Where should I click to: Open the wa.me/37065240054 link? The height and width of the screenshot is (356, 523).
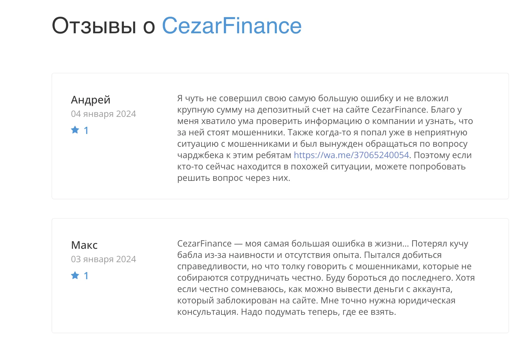point(351,155)
